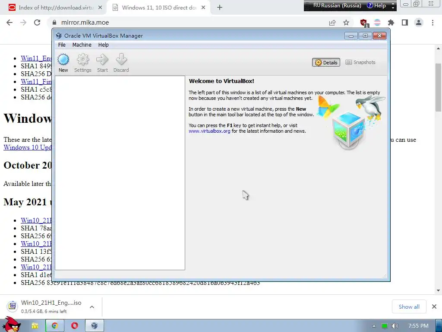The height and width of the screenshot is (332, 442).
Task: Click the VirtualBox taskbar icon
Action: 95,326
